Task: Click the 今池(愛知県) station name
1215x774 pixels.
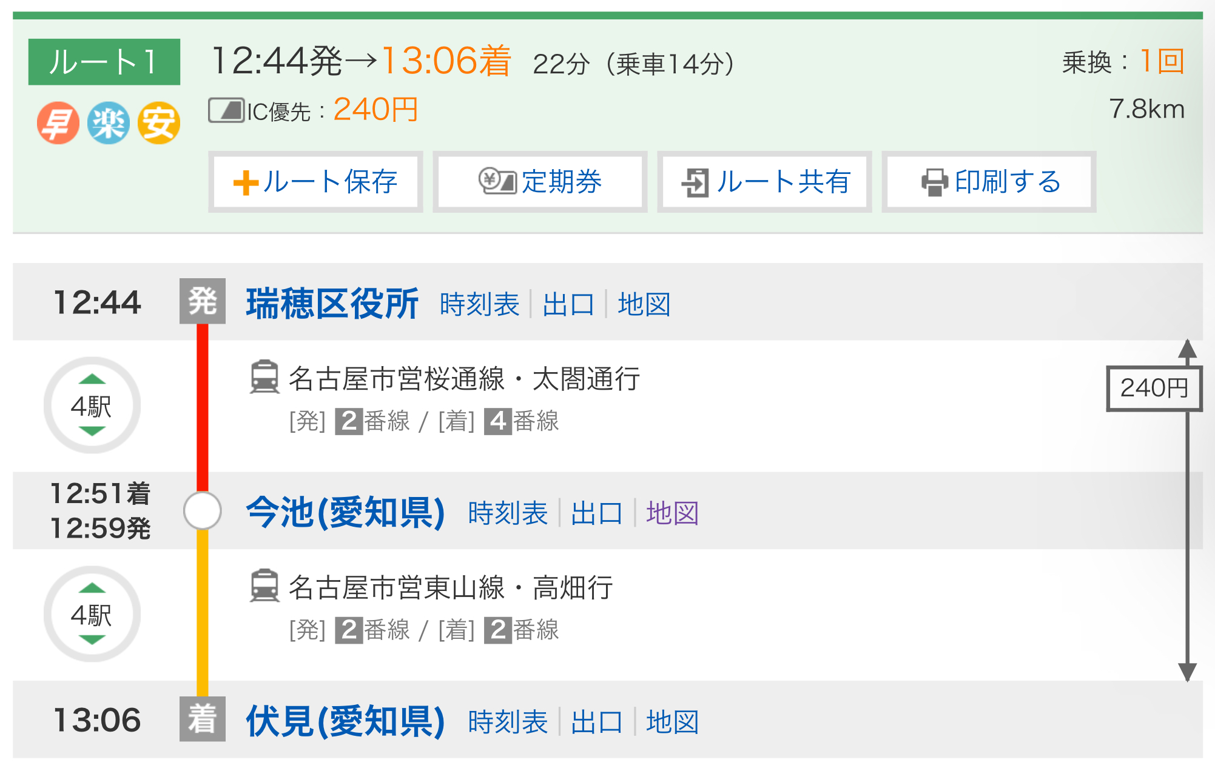Action: [345, 513]
